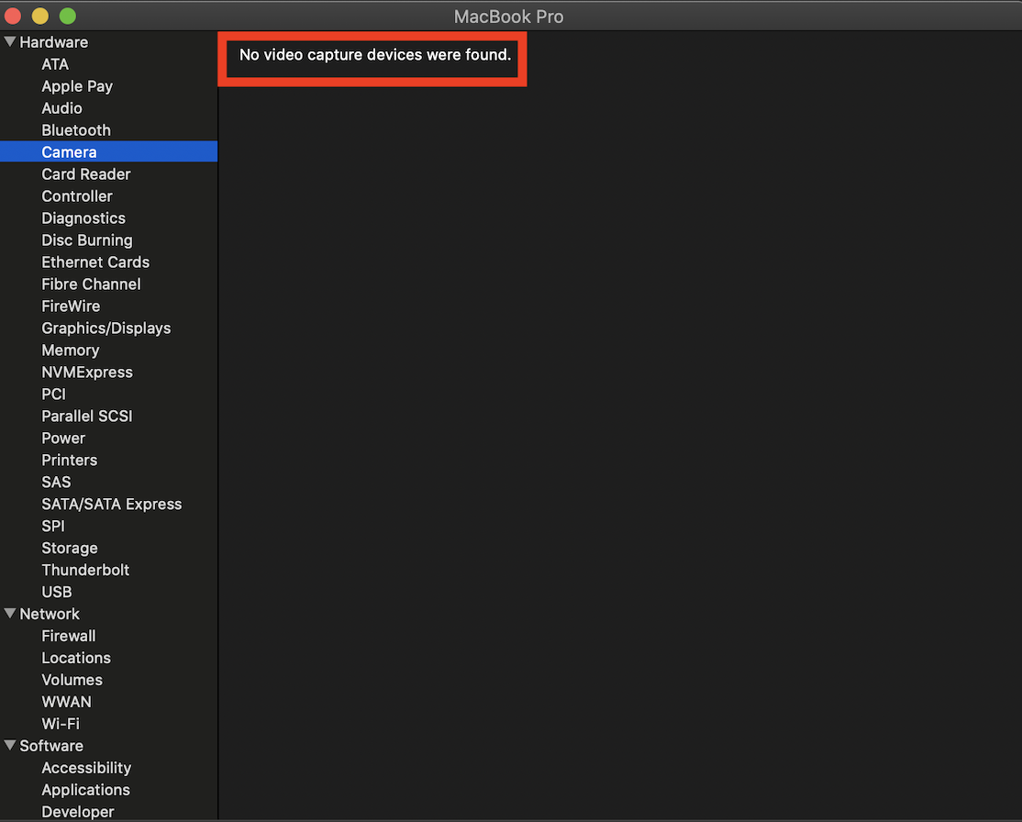
Task: Select Applications in Software list
Action: (x=85, y=790)
